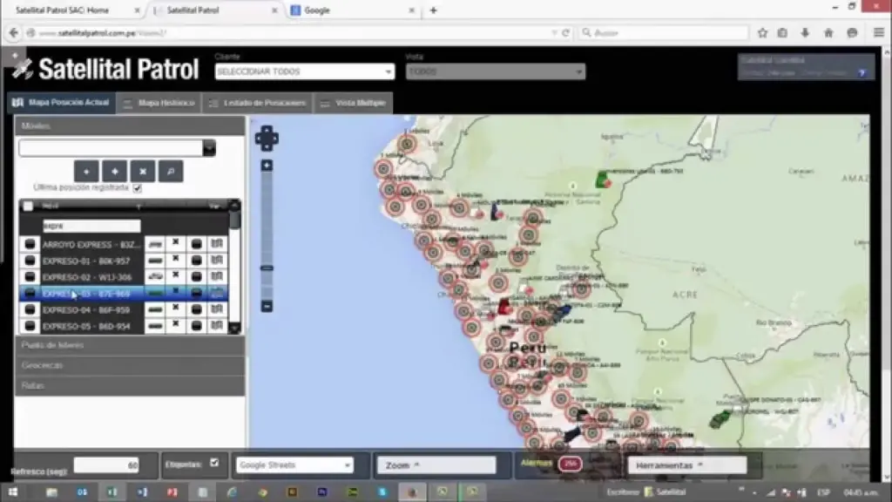Click the magnifier search button under the Móviles search box
The image size is (892, 502).
coord(171,171)
